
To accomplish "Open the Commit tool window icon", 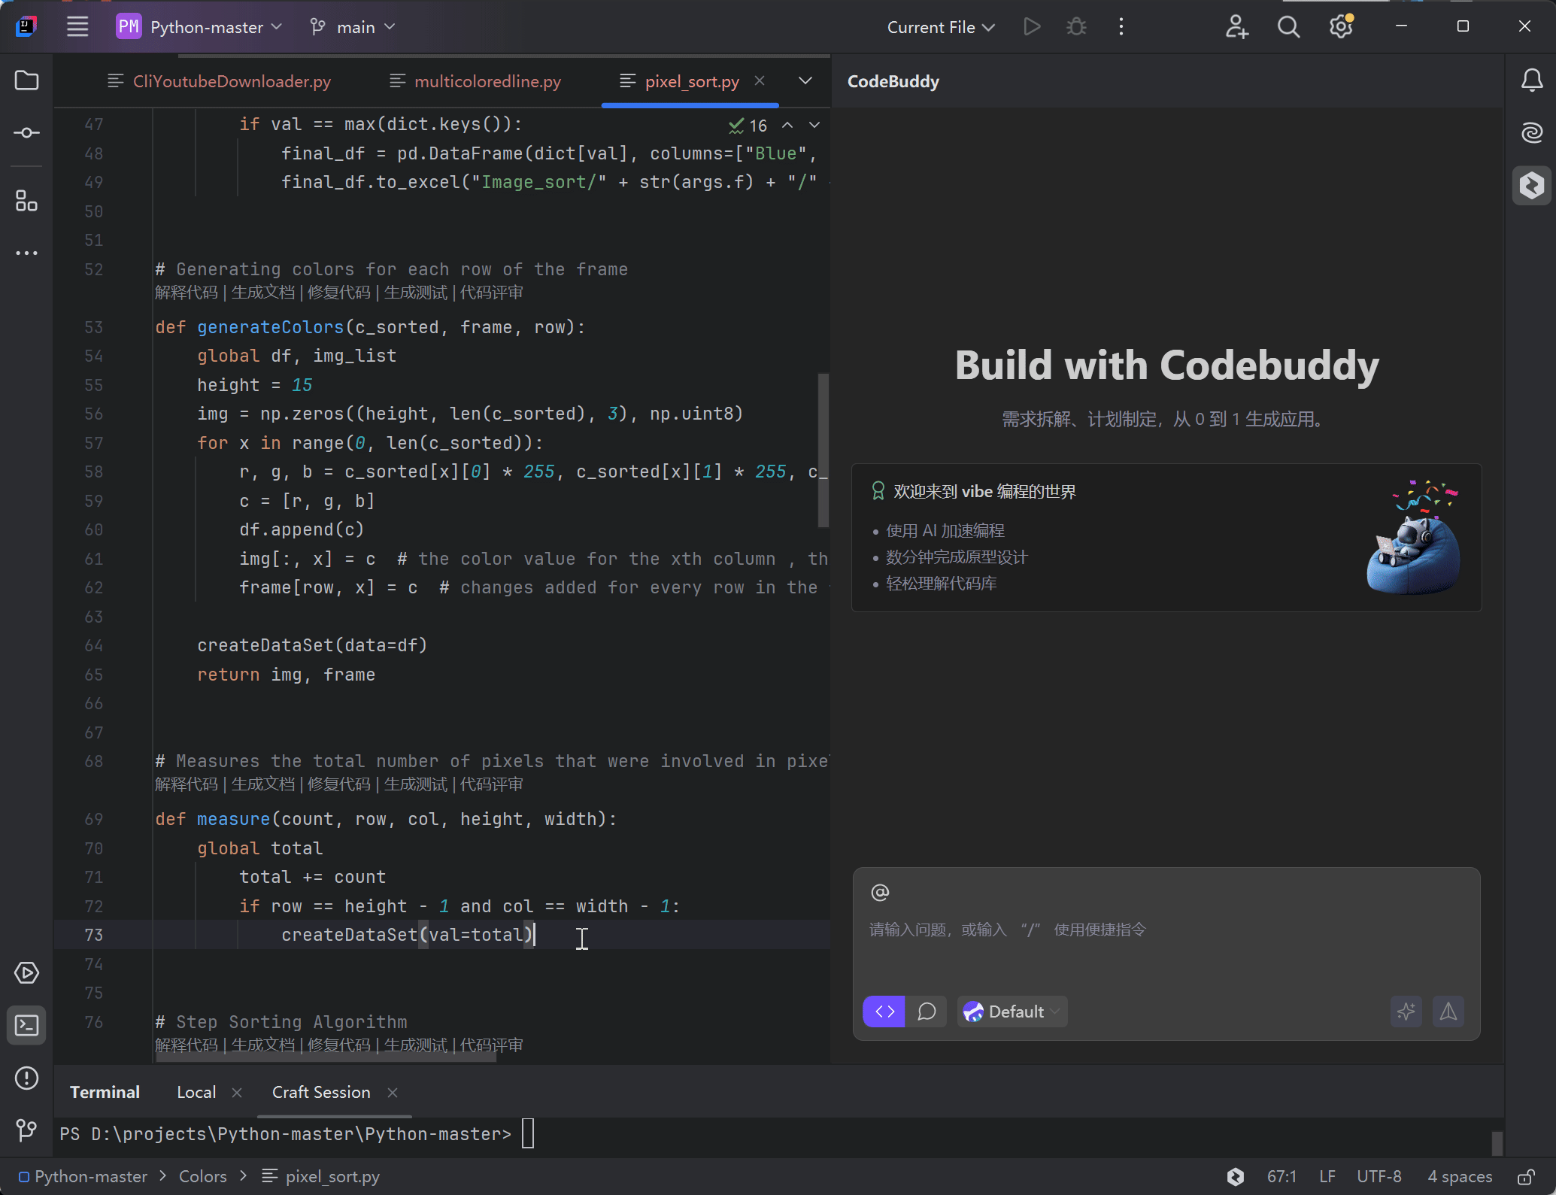I will coord(26,133).
